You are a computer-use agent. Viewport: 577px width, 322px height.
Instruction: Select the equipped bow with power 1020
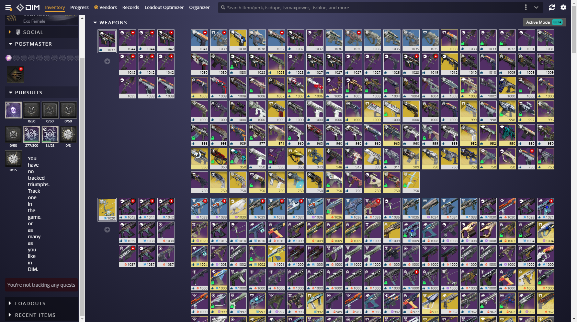click(x=107, y=210)
